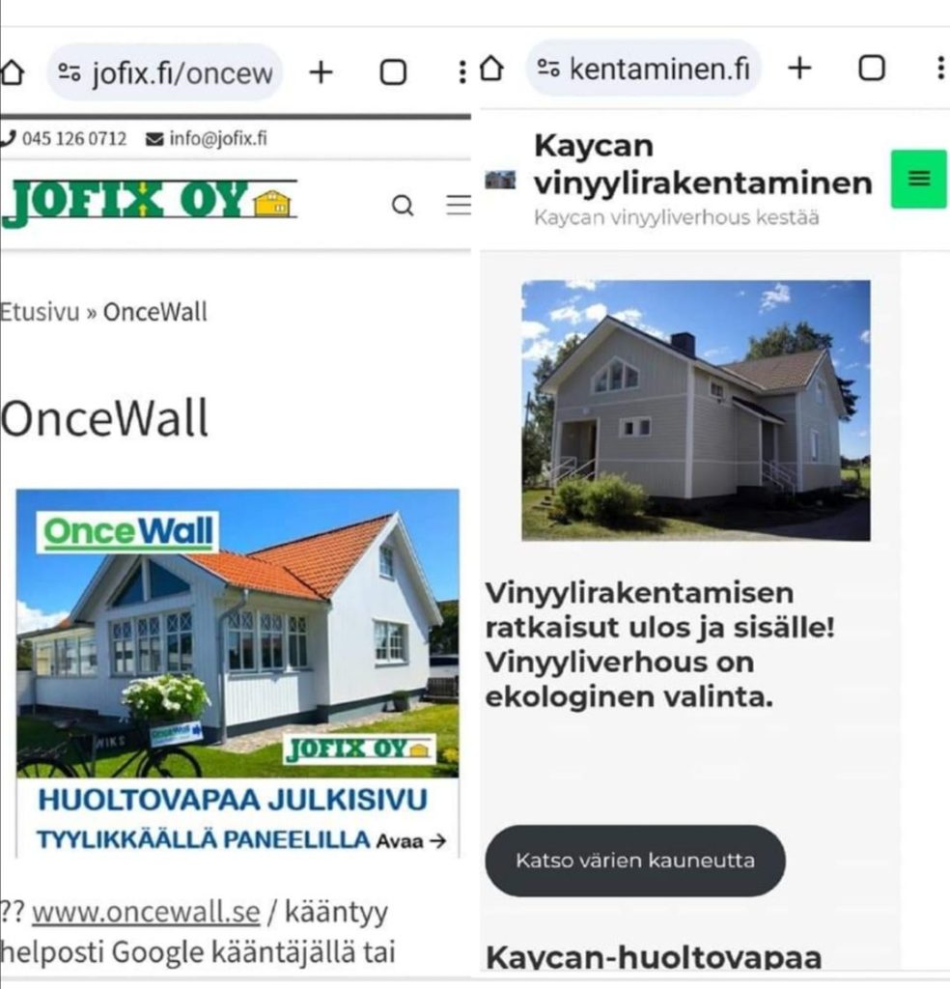Viewport: 950px width, 989px height.
Task: Open tab switcher in right browser
Action: click(872, 68)
